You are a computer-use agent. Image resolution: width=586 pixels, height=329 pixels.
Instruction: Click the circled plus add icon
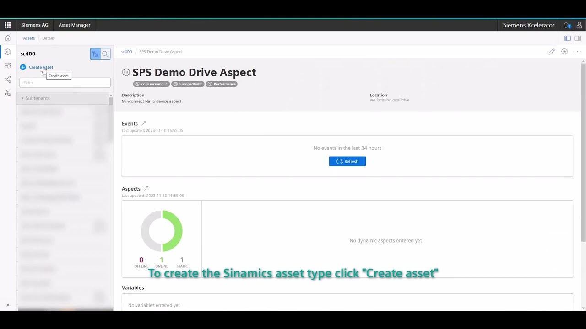[x=564, y=52]
